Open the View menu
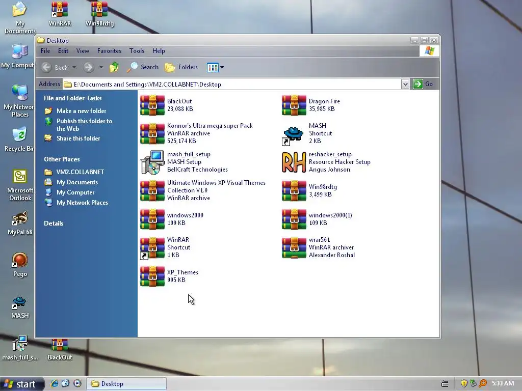The width and height of the screenshot is (522, 391). [x=83, y=51]
